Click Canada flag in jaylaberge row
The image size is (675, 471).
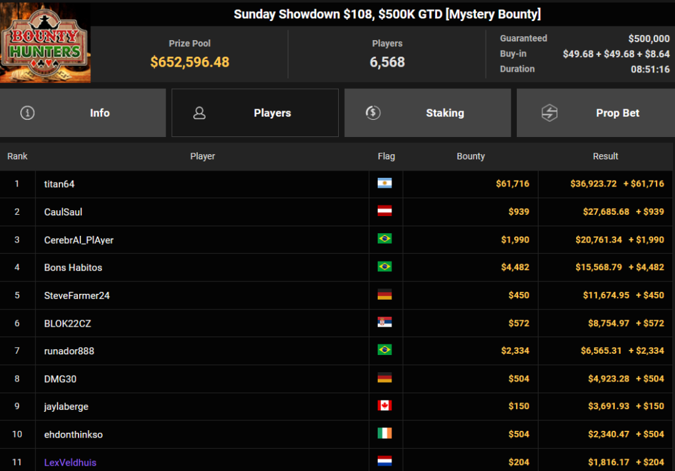point(384,406)
